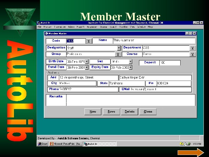Open the Birth Date picker arrow
209x157 pixels.
click(x=87, y=62)
